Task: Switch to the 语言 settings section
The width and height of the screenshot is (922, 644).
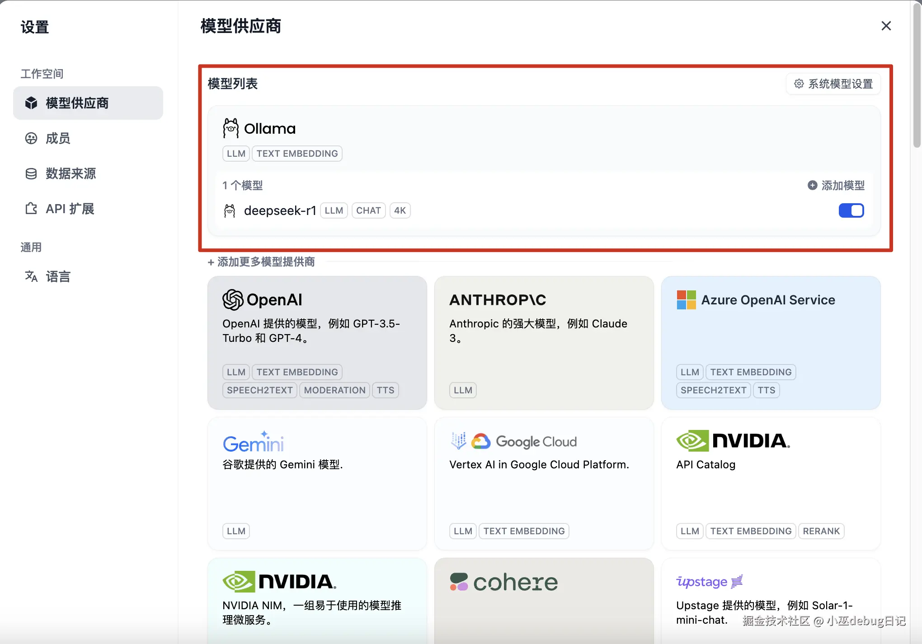Action: (57, 276)
